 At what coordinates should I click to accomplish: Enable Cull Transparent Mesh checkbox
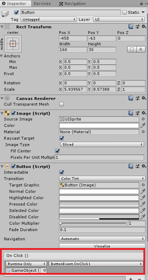[x=61, y=104]
